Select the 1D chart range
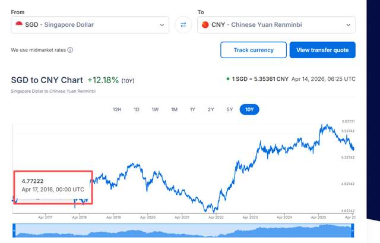 (137, 109)
